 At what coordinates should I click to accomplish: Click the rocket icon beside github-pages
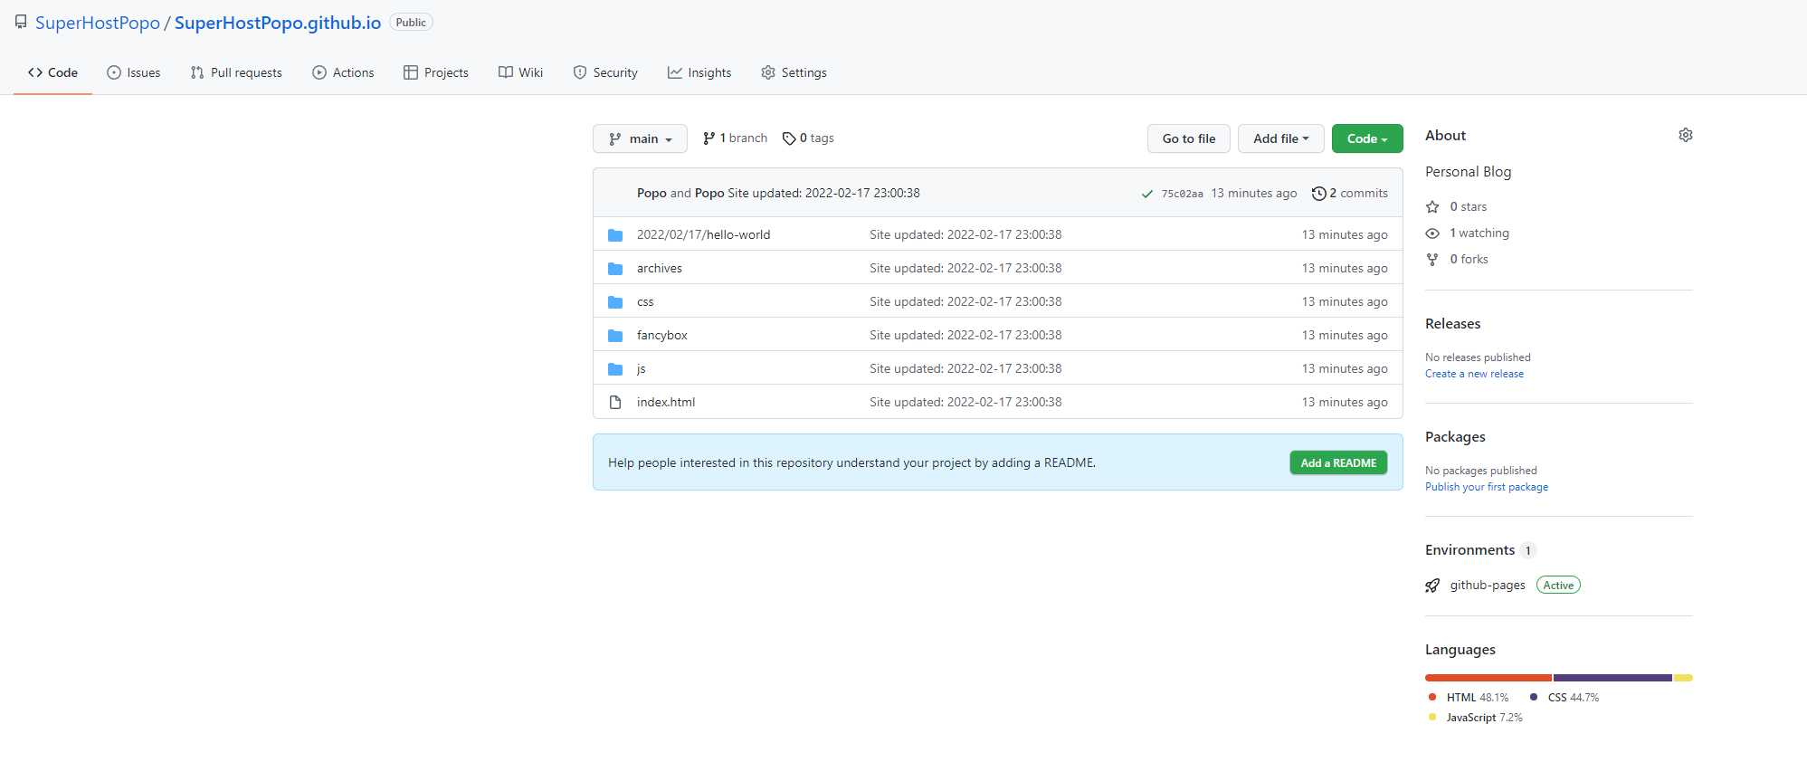(x=1432, y=586)
